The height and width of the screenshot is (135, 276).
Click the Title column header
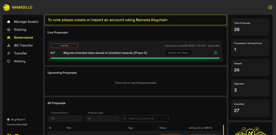69,128
